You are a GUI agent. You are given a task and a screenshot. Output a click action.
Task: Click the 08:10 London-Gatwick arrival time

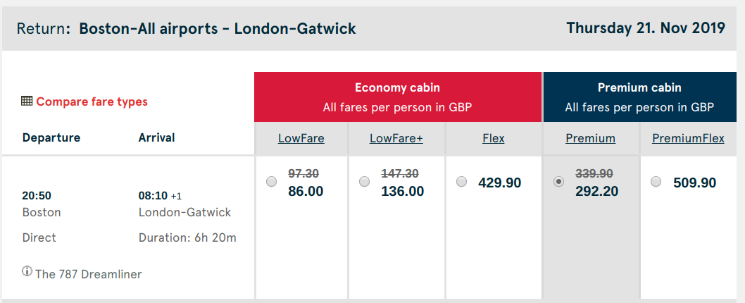pos(152,196)
